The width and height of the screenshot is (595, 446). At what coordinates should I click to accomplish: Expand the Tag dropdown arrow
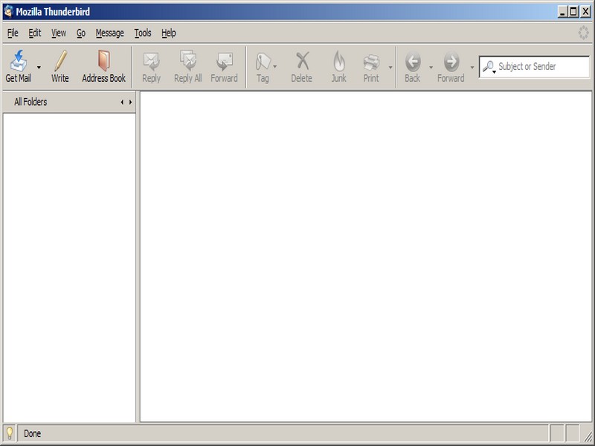(x=275, y=67)
